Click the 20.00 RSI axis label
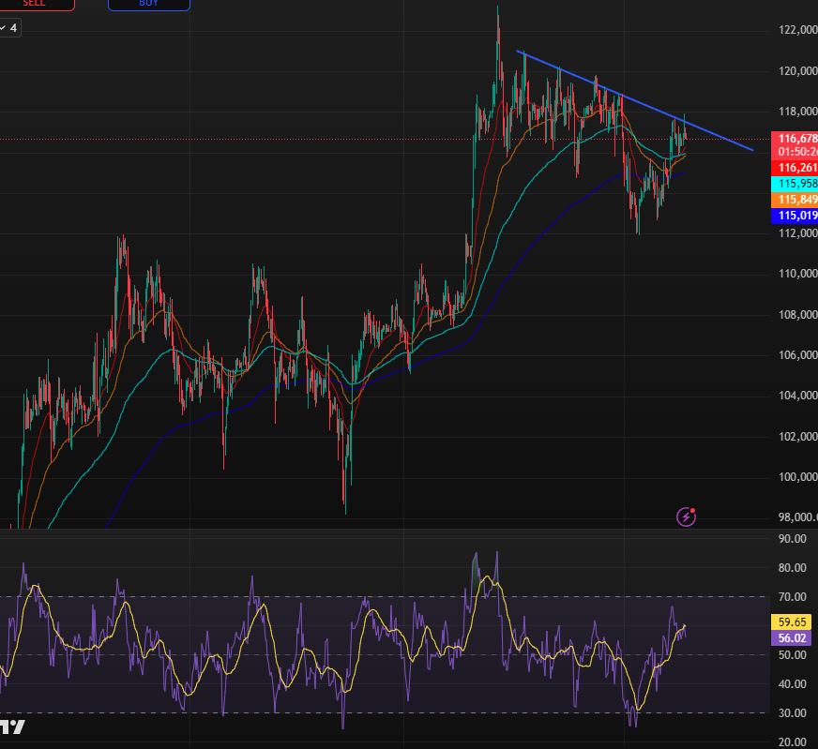The height and width of the screenshot is (749, 818). click(793, 742)
